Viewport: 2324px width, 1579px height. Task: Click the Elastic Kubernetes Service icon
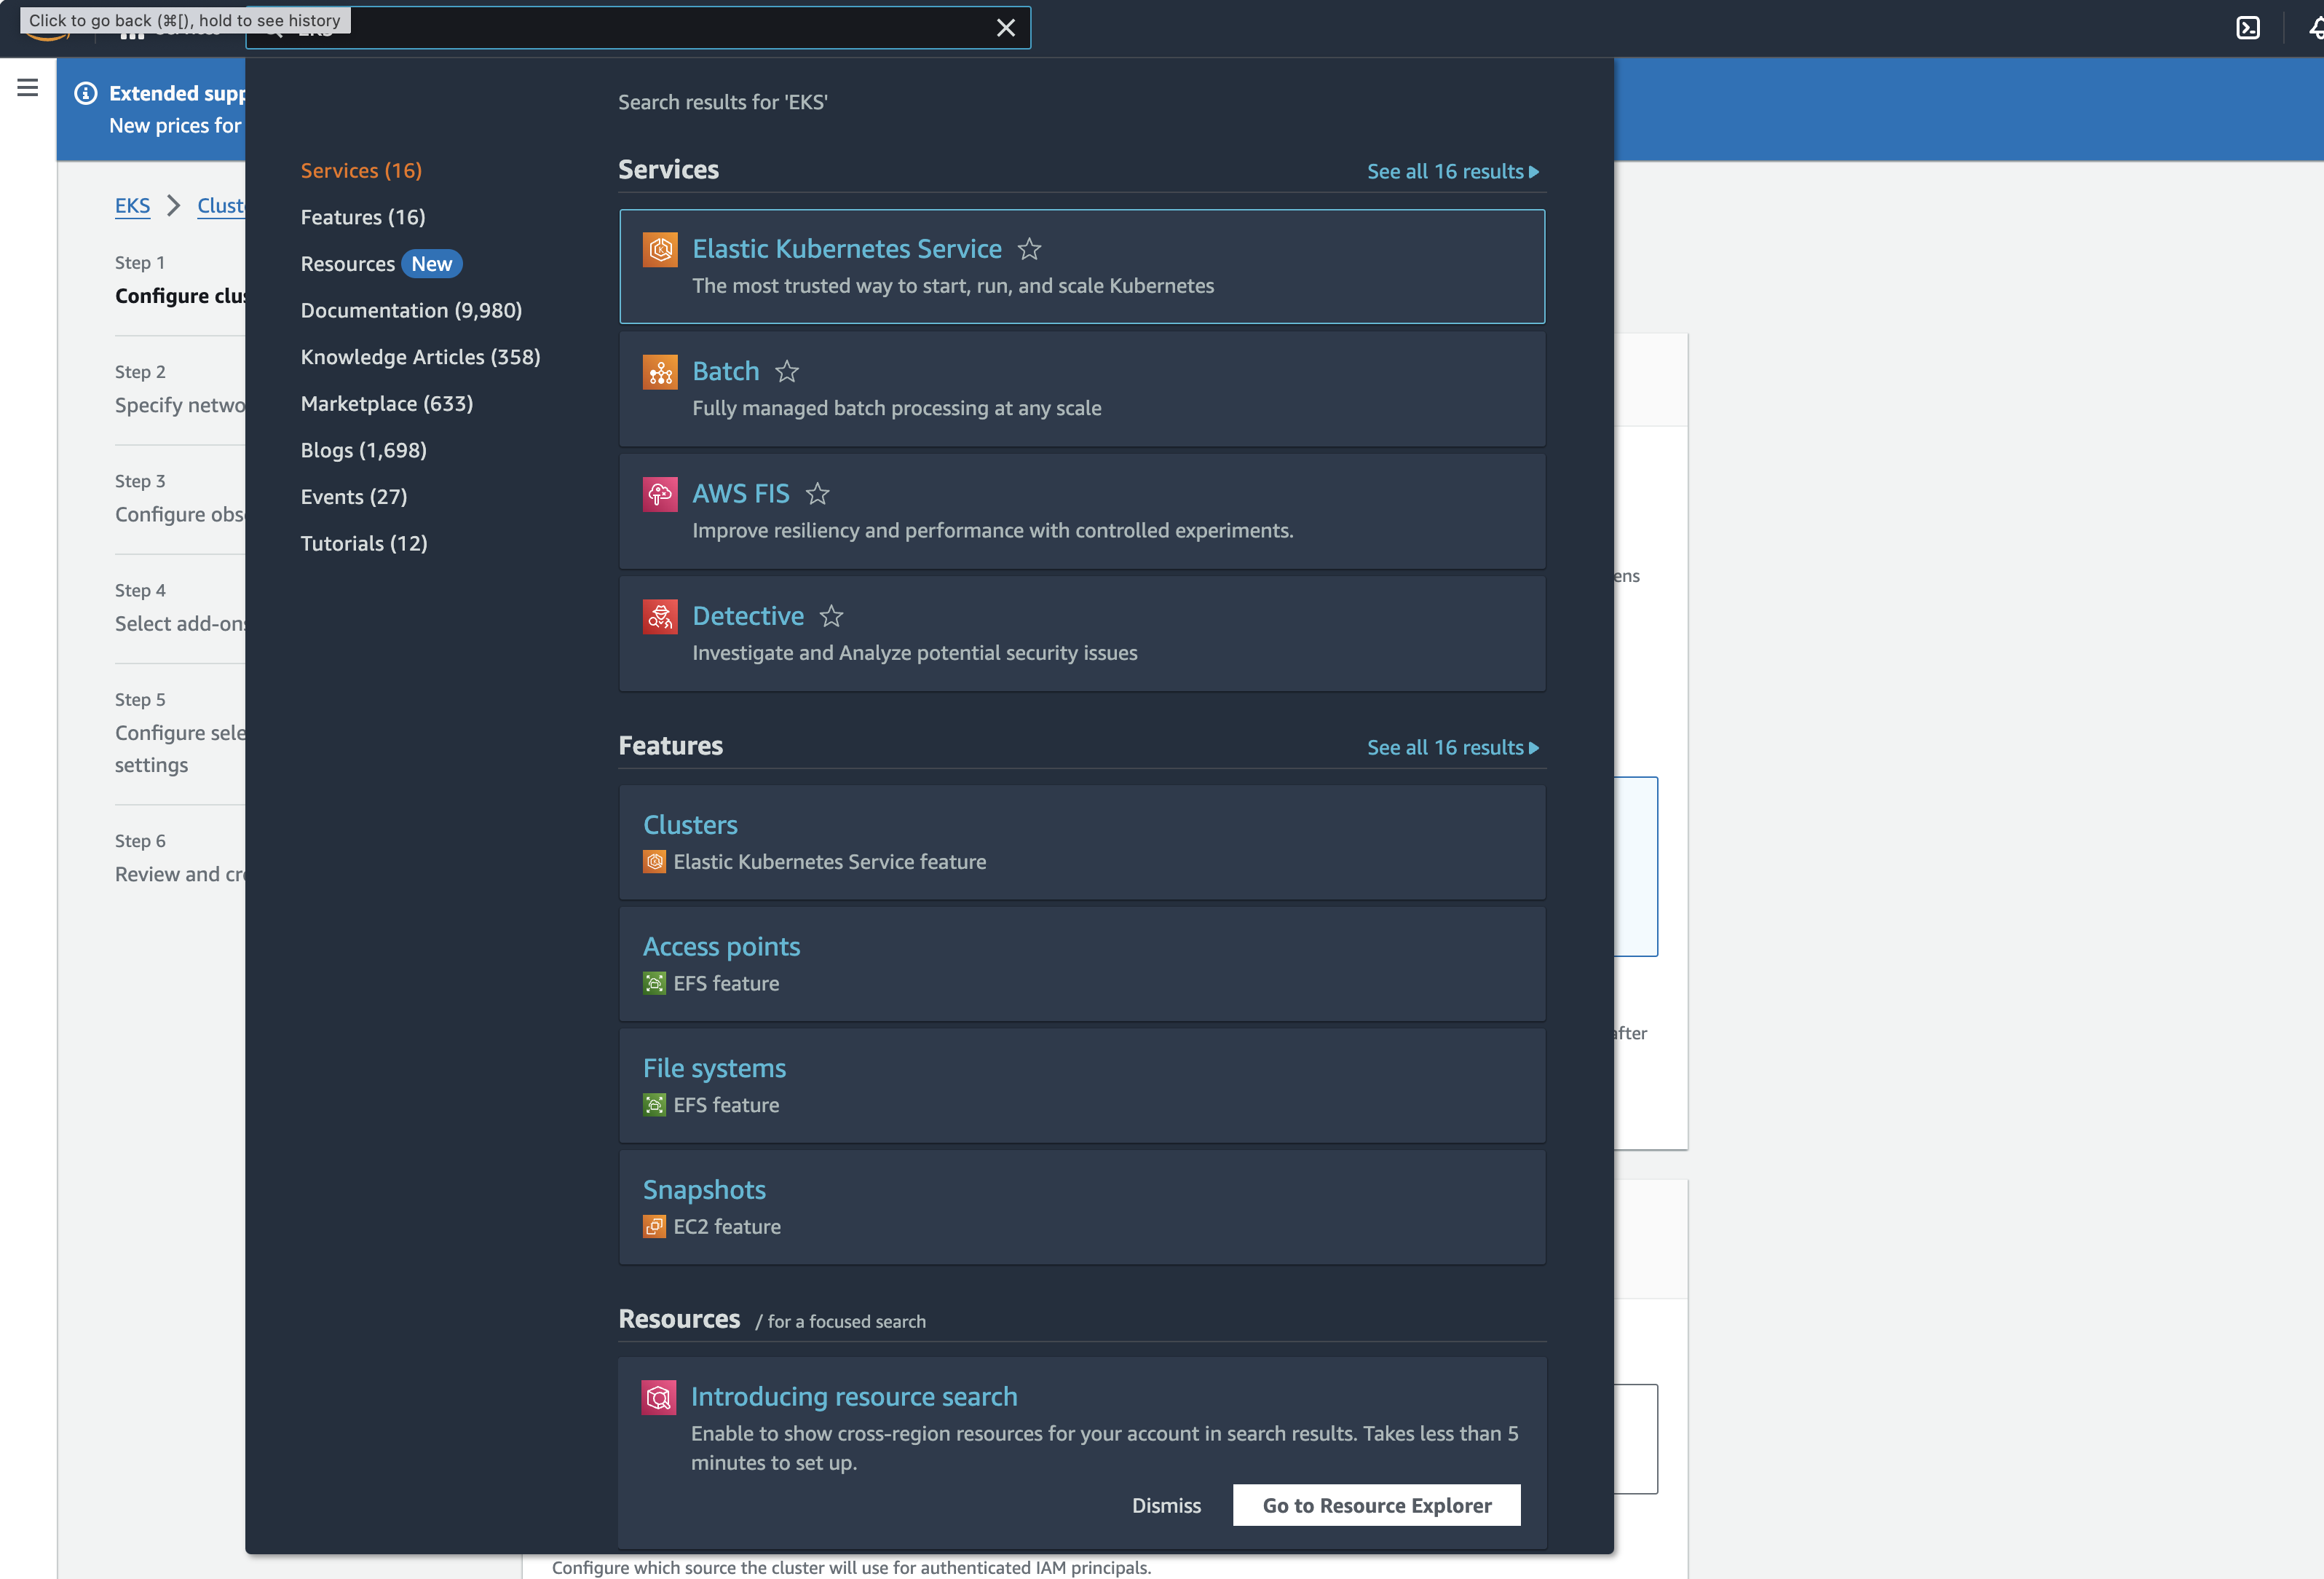point(660,249)
